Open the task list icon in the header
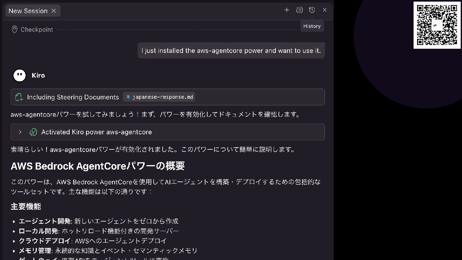Viewport: 462px width, 260px height. point(299,10)
